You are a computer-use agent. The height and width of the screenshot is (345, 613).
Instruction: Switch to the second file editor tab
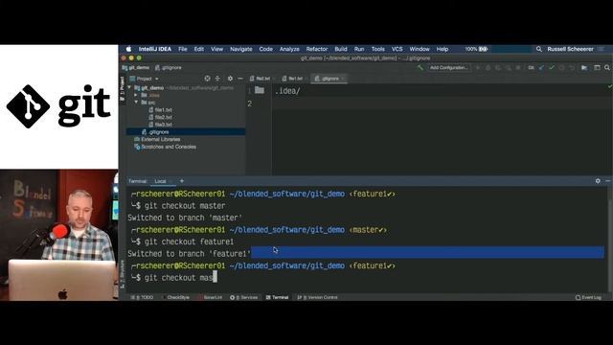[x=294, y=79]
